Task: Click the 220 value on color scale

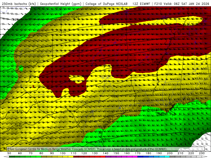Action: (x=191, y=153)
